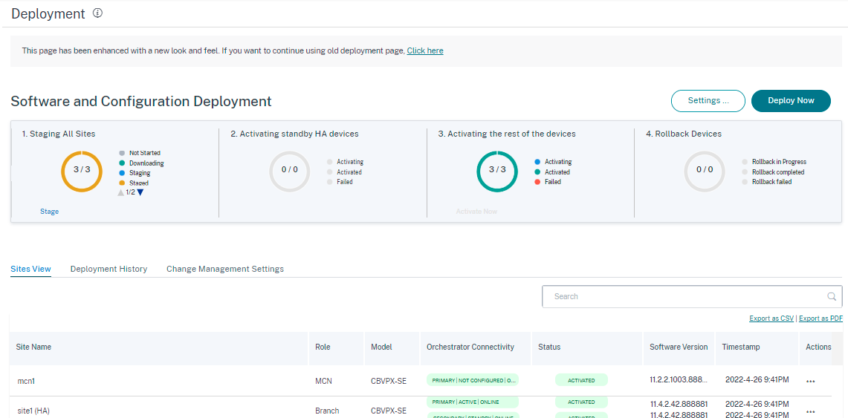Switch to Sites View tab

(30, 269)
